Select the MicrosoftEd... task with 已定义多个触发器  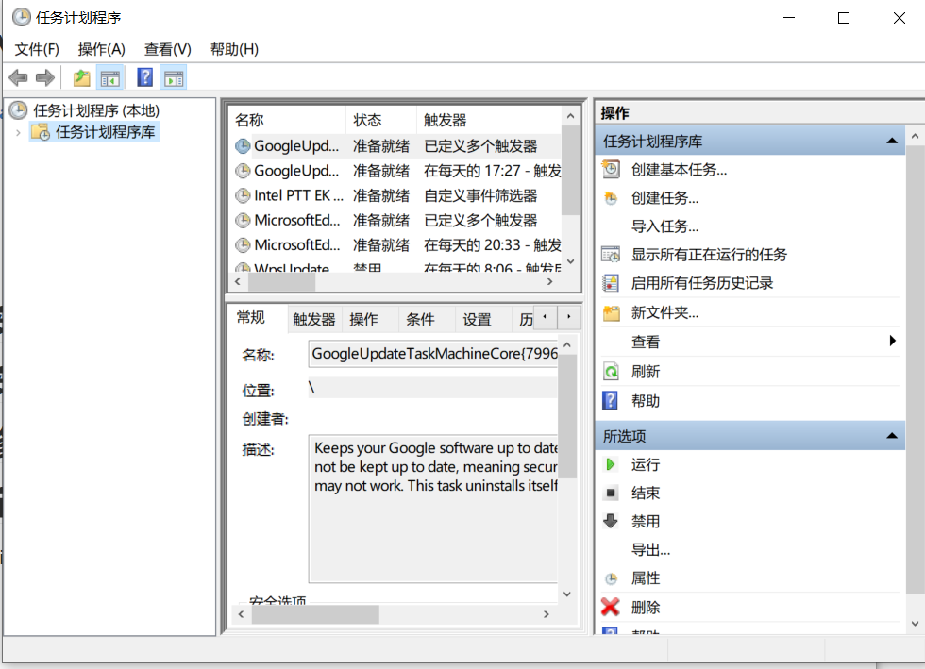[395, 220]
